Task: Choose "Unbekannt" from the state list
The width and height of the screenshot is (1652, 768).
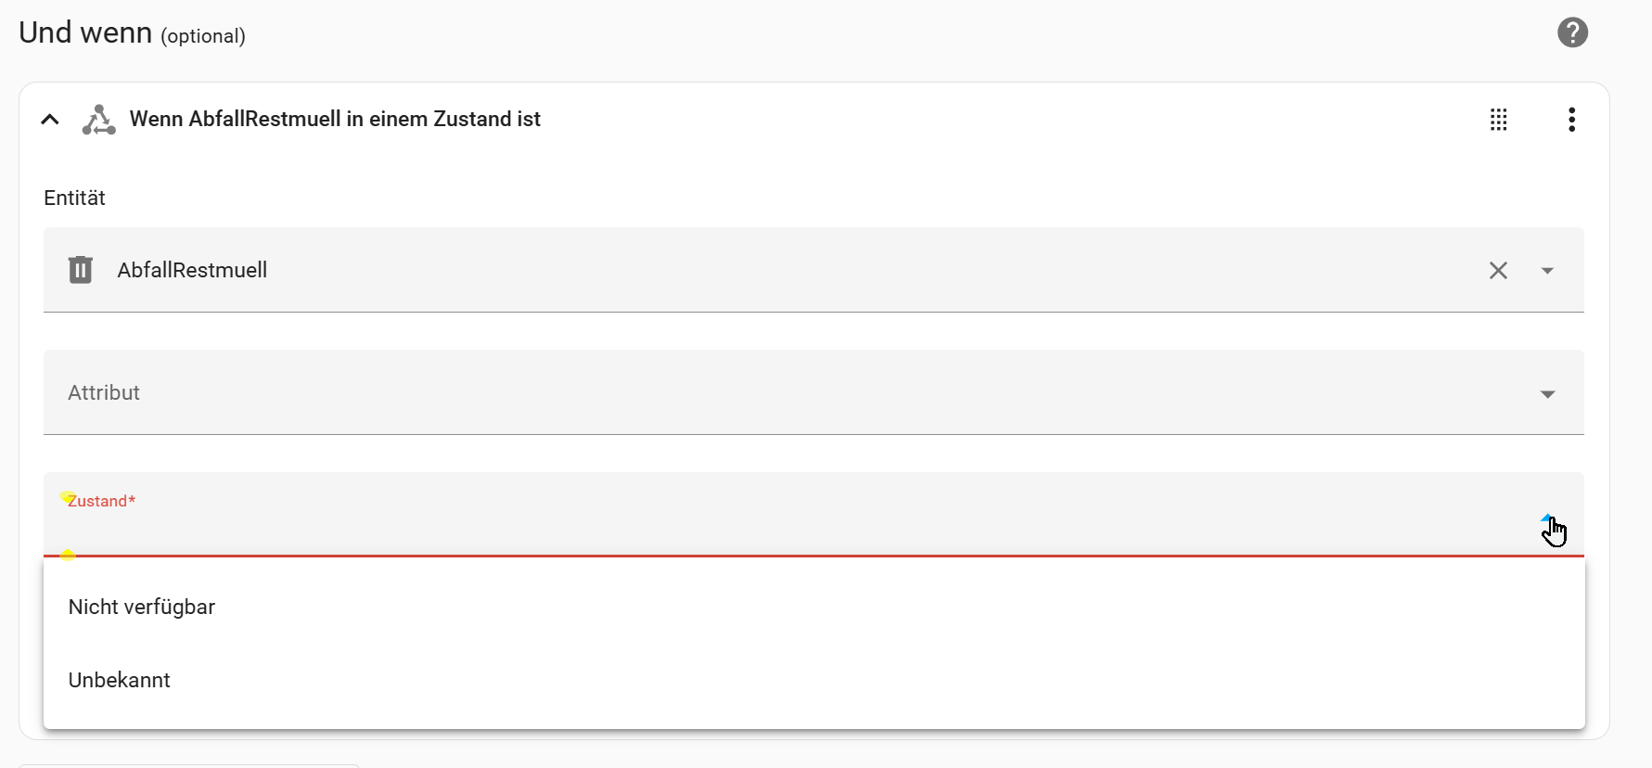Action: click(x=120, y=680)
